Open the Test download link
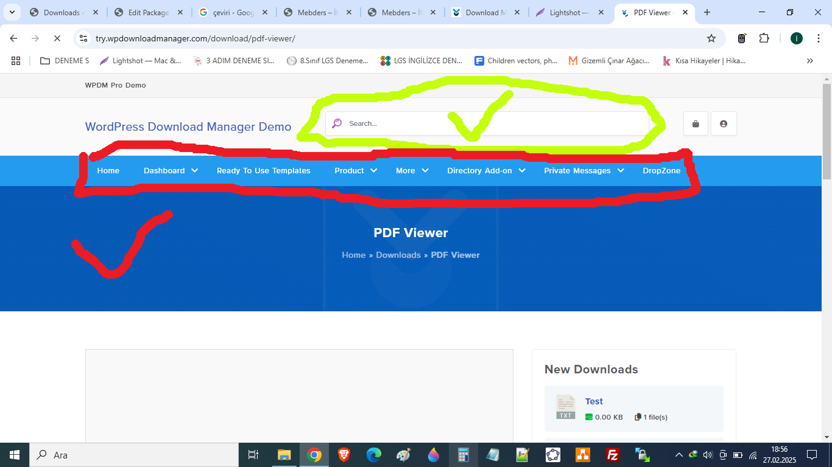The height and width of the screenshot is (467, 832). pyautogui.click(x=594, y=401)
